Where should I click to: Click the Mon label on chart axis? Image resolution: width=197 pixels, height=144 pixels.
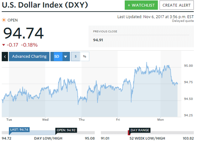[x=161, y=120]
